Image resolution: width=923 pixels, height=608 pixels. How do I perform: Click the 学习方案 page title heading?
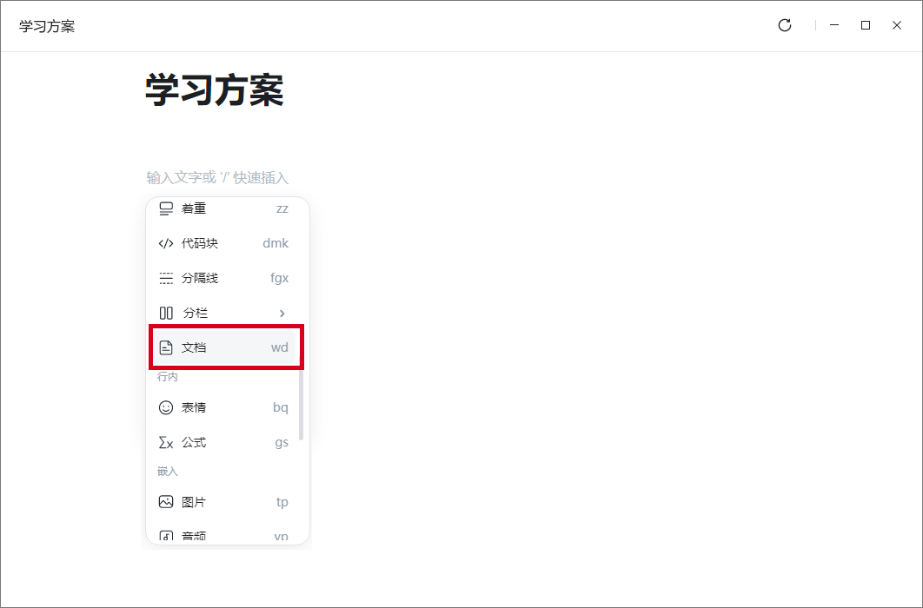point(215,90)
